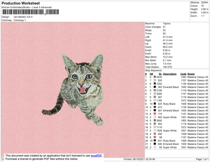Click the 'Code' column header
210x162 pixels.
(183, 74)
